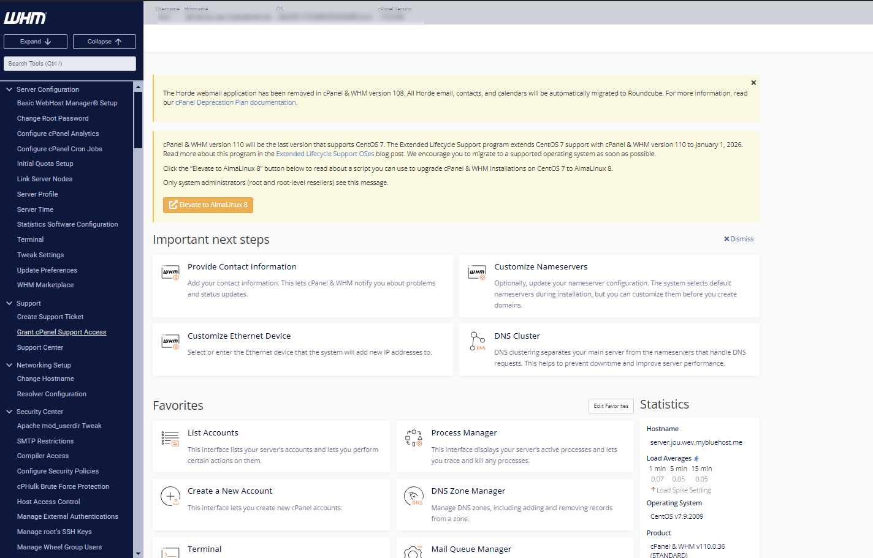Open Update Preferences
The image size is (873, 558).
[47, 270]
